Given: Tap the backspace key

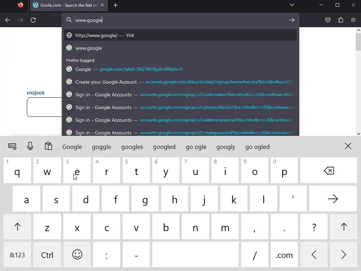Looking at the screenshot, I should (329, 170).
